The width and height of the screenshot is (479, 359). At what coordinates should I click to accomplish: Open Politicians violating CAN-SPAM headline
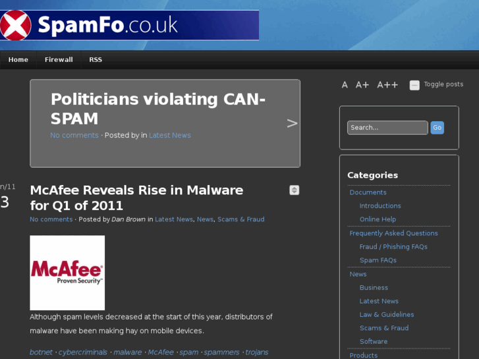pyautogui.click(x=158, y=109)
